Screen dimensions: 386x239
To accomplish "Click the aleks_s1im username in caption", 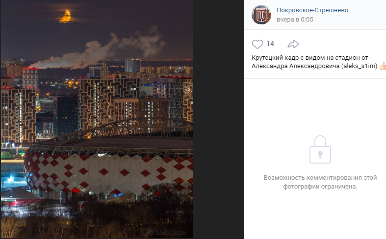I will click(359, 66).
